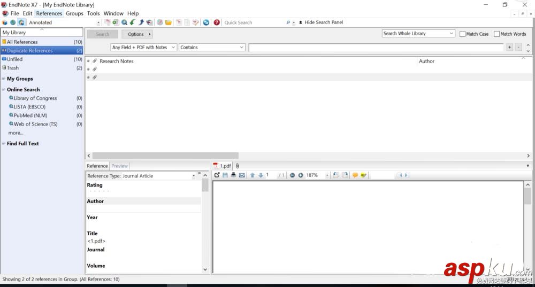
Task: Click the Save PDF disk icon
Action: coord(225,175)
